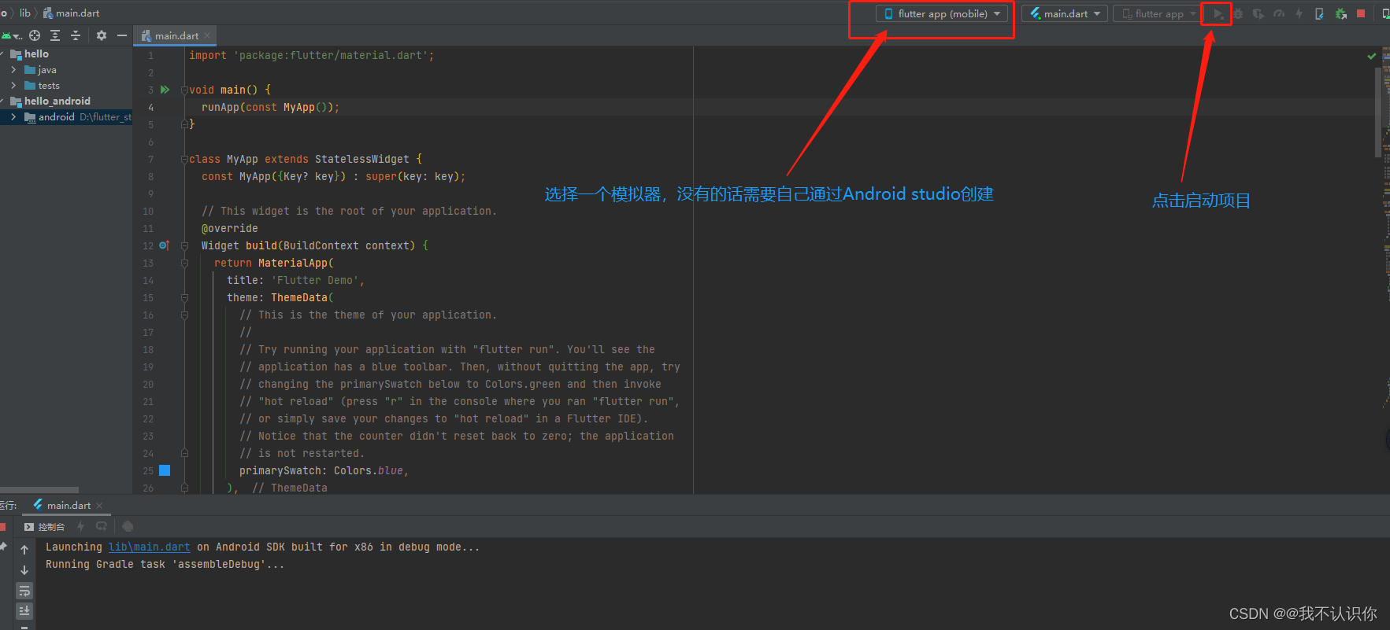The image size is (1390, 630).
Task: Click the scroll up arrow in the console
Action: click(x=24, y=549)
